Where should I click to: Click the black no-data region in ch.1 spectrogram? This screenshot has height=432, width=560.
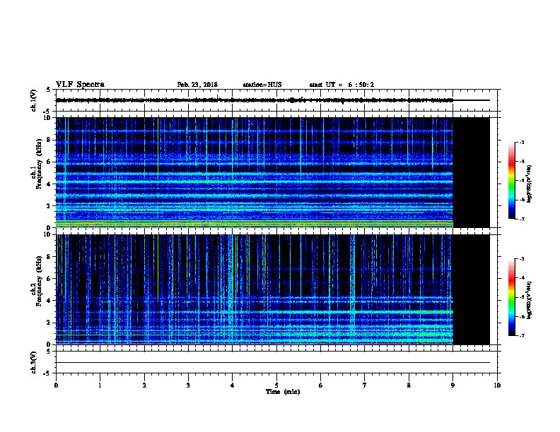coord(472,172)
